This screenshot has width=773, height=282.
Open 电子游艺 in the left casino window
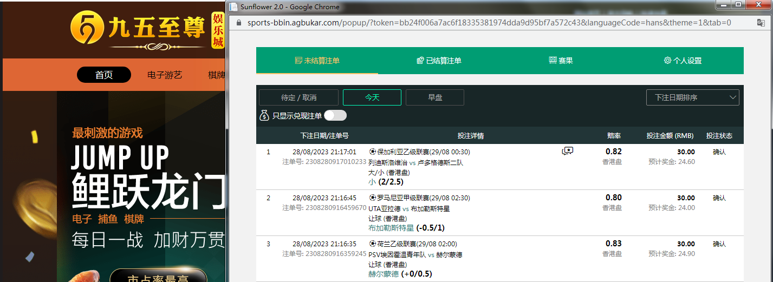(x=165, y=75)
